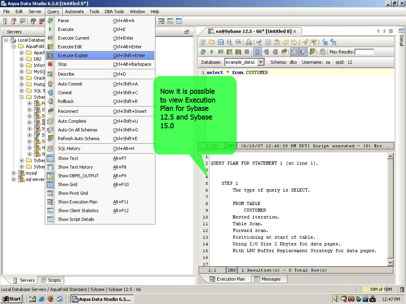Click the Parse icon in the run toolbar
This screenshot has height=304, width=406.
(x=203, y=52)
